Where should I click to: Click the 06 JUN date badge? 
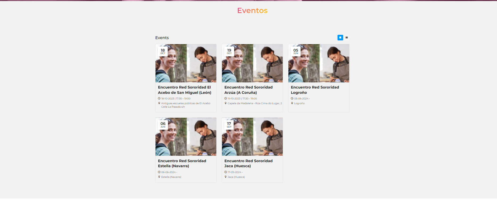[x=163, y=125]
